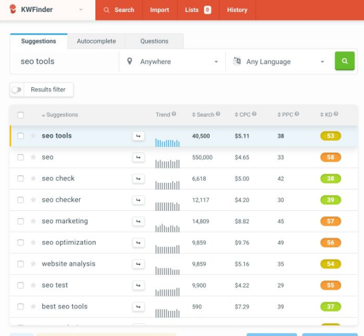Open the Lists menu item
The width and height of the screenshot is (364, 336).
198,10
